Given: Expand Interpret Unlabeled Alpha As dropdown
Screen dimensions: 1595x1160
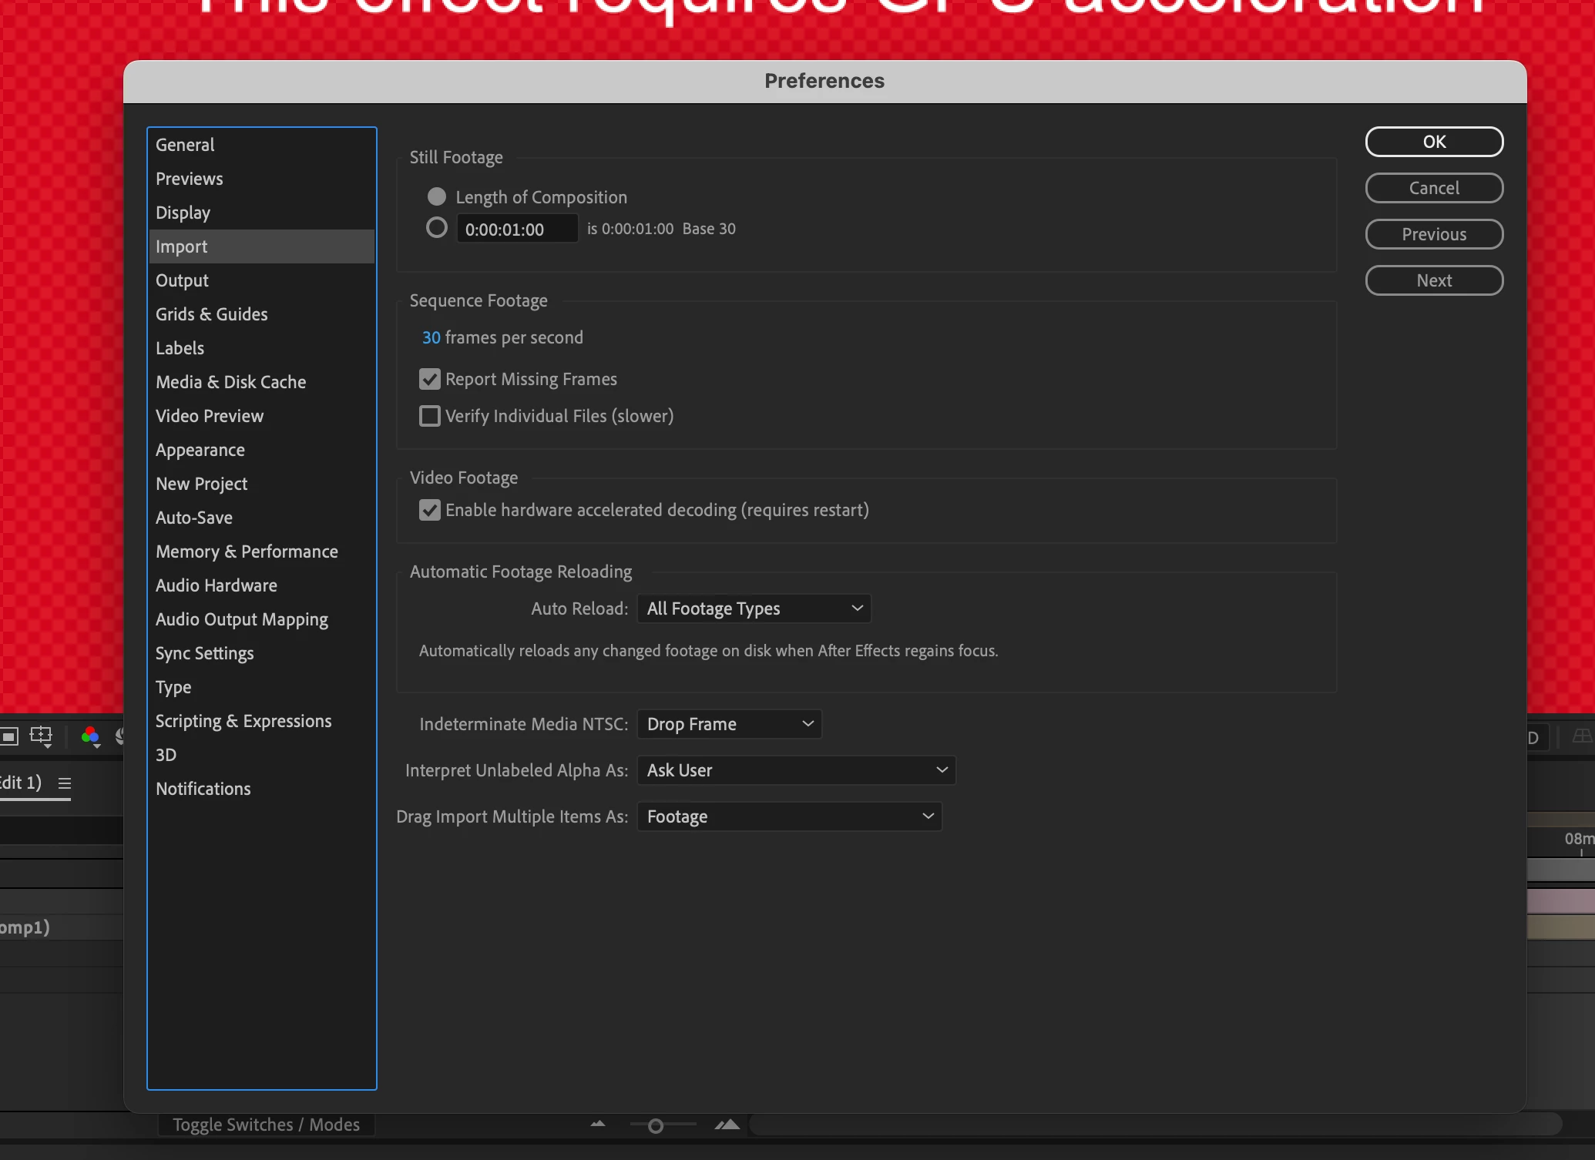Looking at the screenshot, I should point(796,770).
